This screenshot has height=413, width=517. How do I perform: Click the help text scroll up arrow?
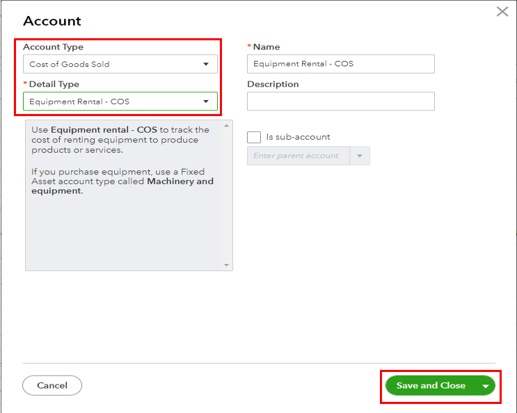[226, 126]
